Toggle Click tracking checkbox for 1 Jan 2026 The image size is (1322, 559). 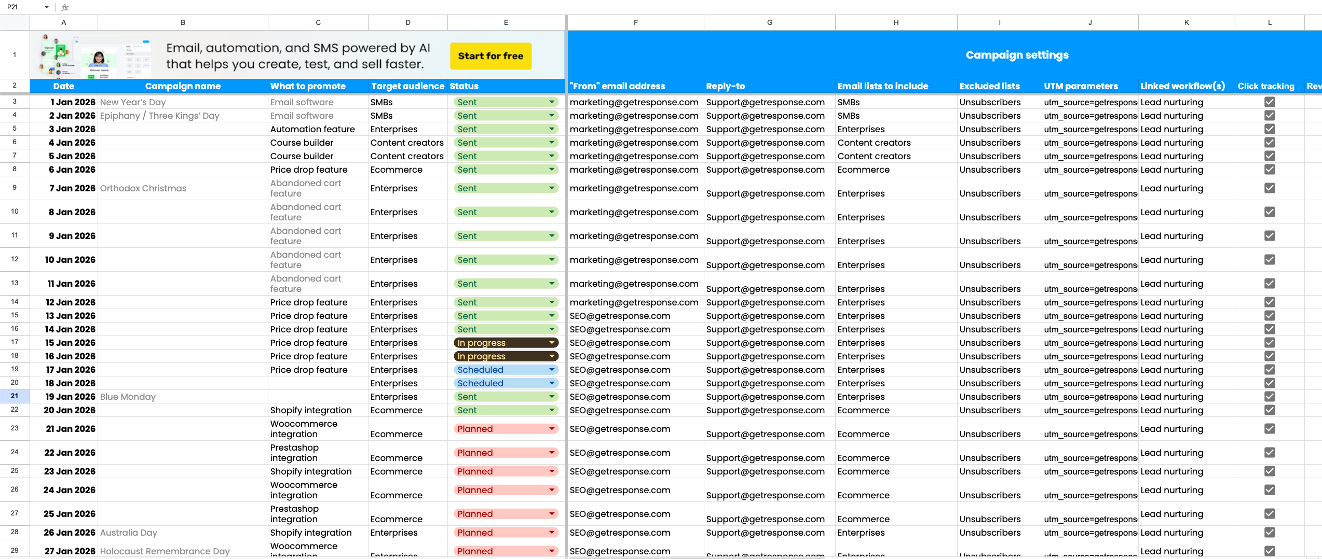(1270, 102)
